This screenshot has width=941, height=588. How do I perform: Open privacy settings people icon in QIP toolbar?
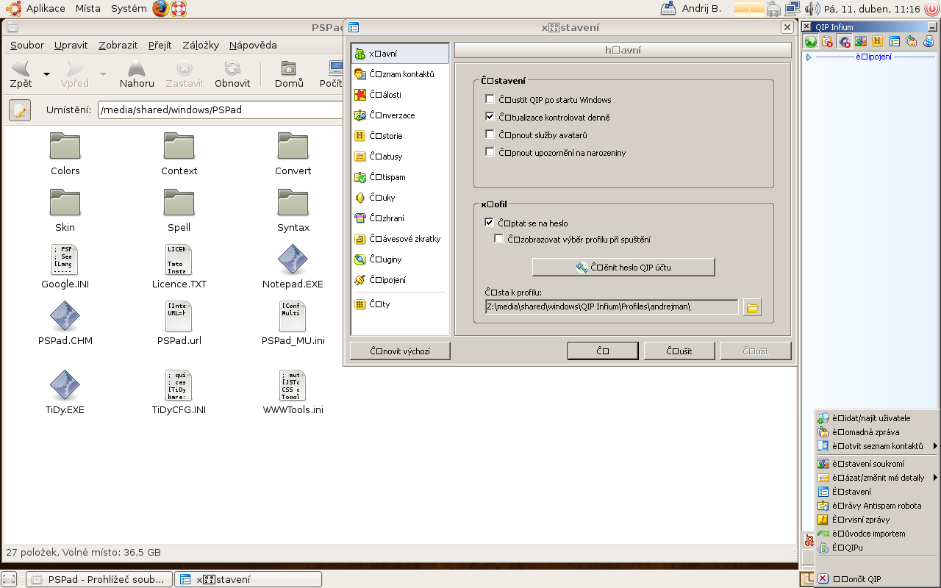861,42
